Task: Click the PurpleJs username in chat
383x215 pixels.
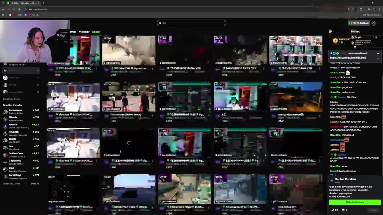Action: point(335,68)
